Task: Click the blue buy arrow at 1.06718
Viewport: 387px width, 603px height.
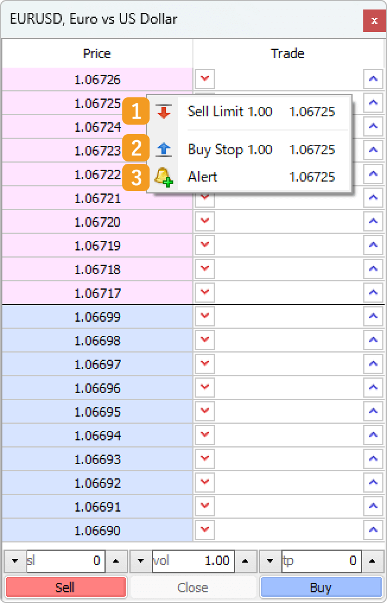Action: 373,269
